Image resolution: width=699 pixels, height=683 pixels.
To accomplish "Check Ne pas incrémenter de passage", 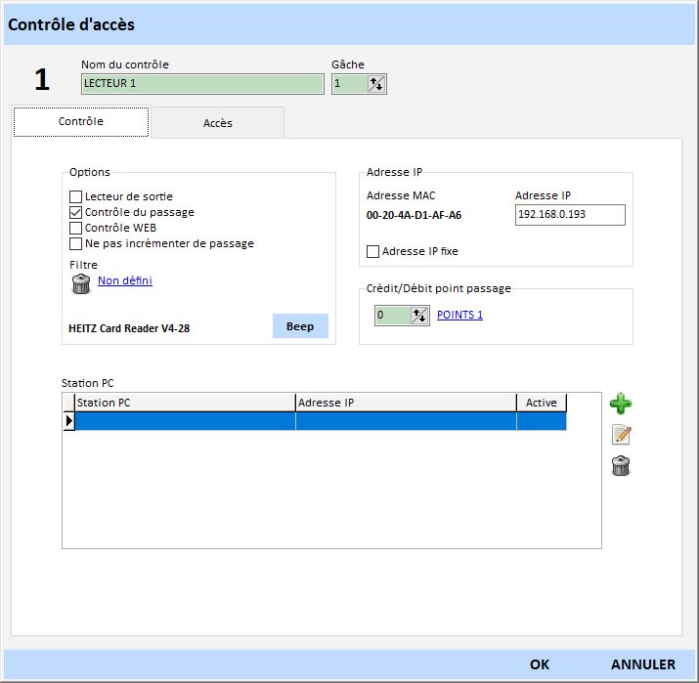I will click(76, 243).
